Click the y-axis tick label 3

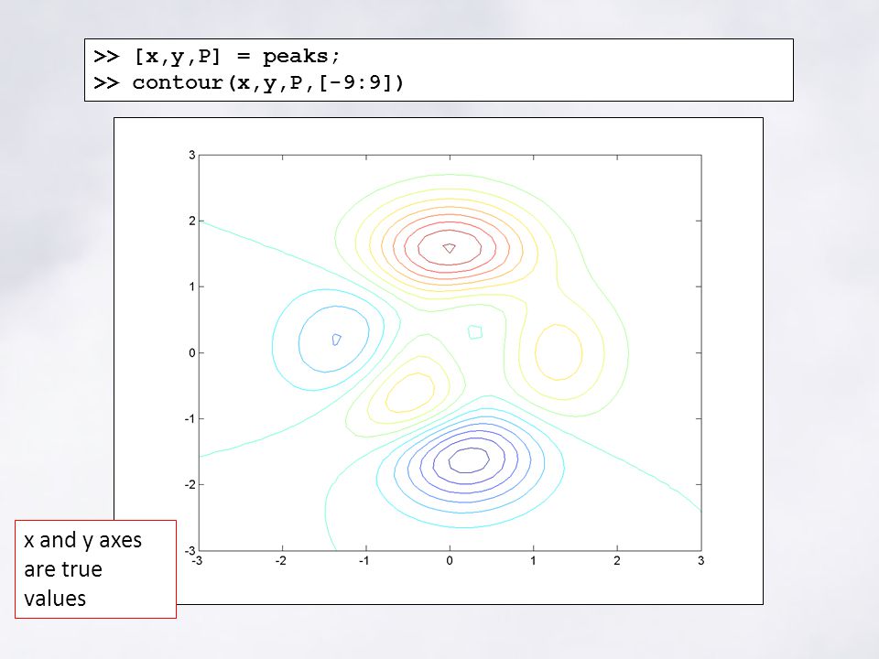[x=191, y=156]
